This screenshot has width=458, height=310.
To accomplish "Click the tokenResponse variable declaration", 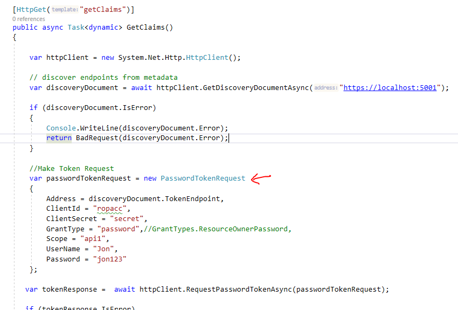I will click(70, 290).
